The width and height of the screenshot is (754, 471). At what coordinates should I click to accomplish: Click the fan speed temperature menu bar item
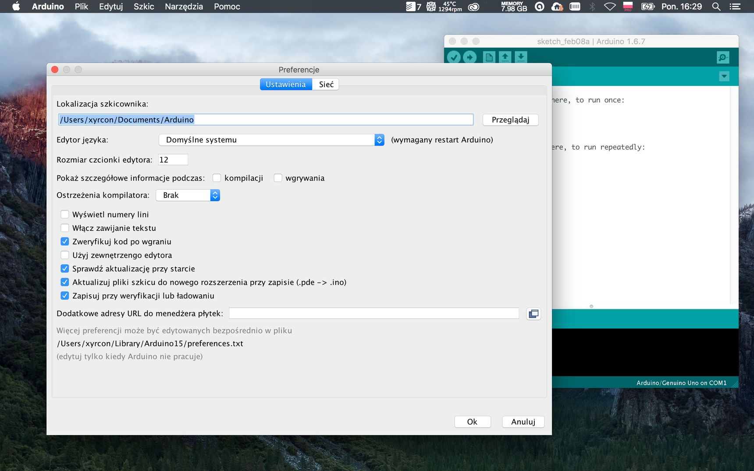point(445,7)
